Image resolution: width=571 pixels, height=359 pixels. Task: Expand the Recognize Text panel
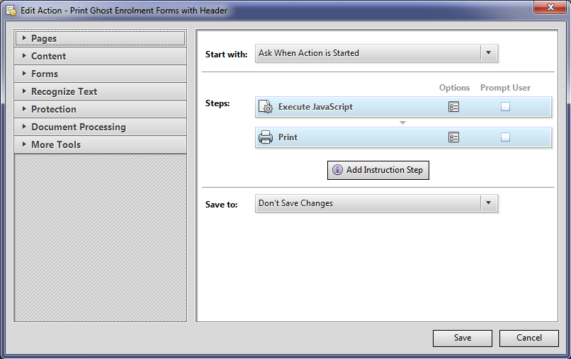tap(100, 91)
